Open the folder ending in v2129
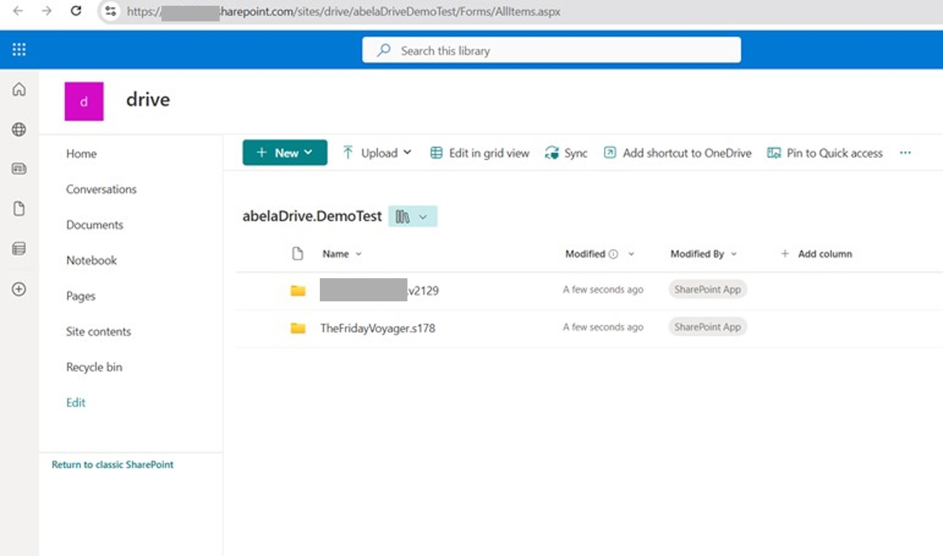 [x=379, y=290]
